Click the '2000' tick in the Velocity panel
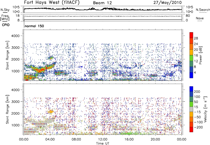The width and height of the screenshot is (210, 145). (15, 113)
